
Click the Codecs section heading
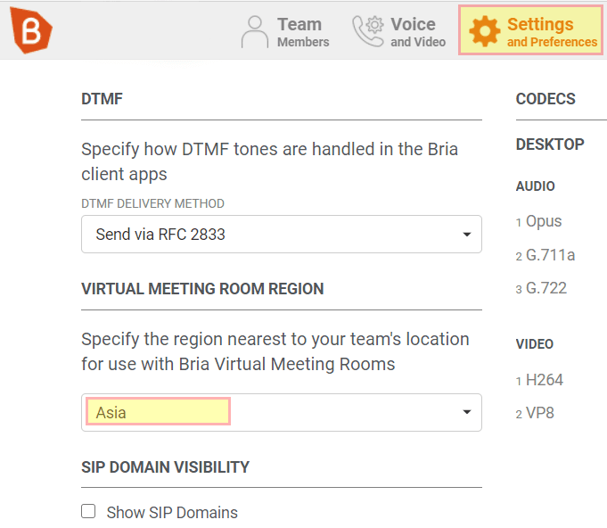click(545, 99)
